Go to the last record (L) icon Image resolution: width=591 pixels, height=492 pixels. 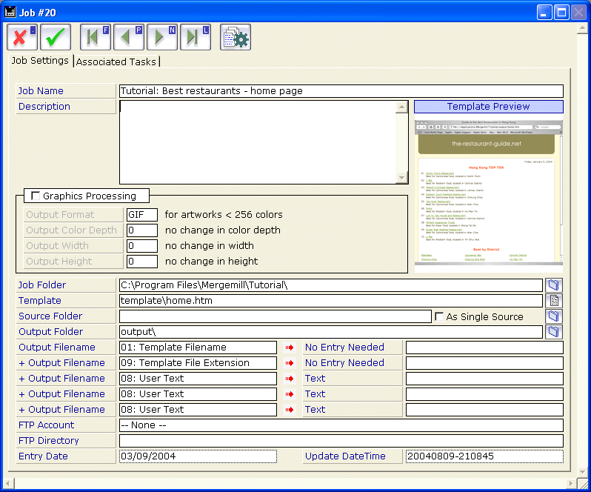[x=196, y=37]
